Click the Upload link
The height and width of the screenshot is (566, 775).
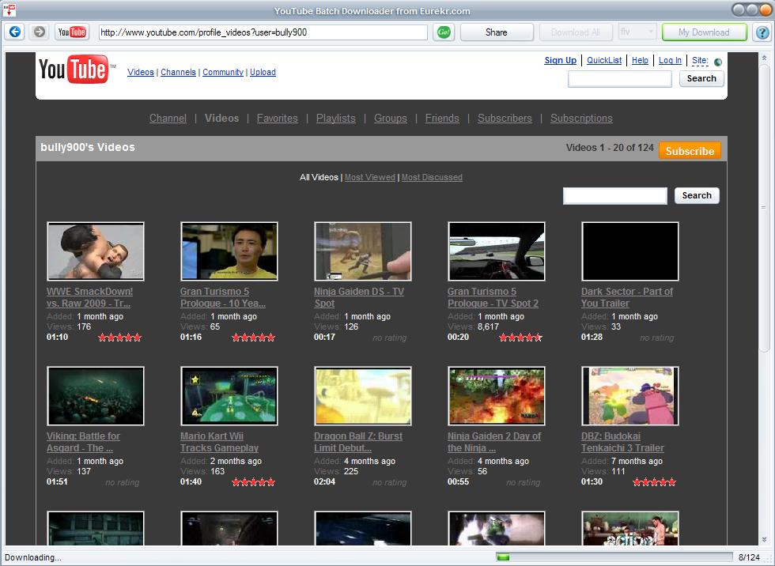(x=263, y=72)
